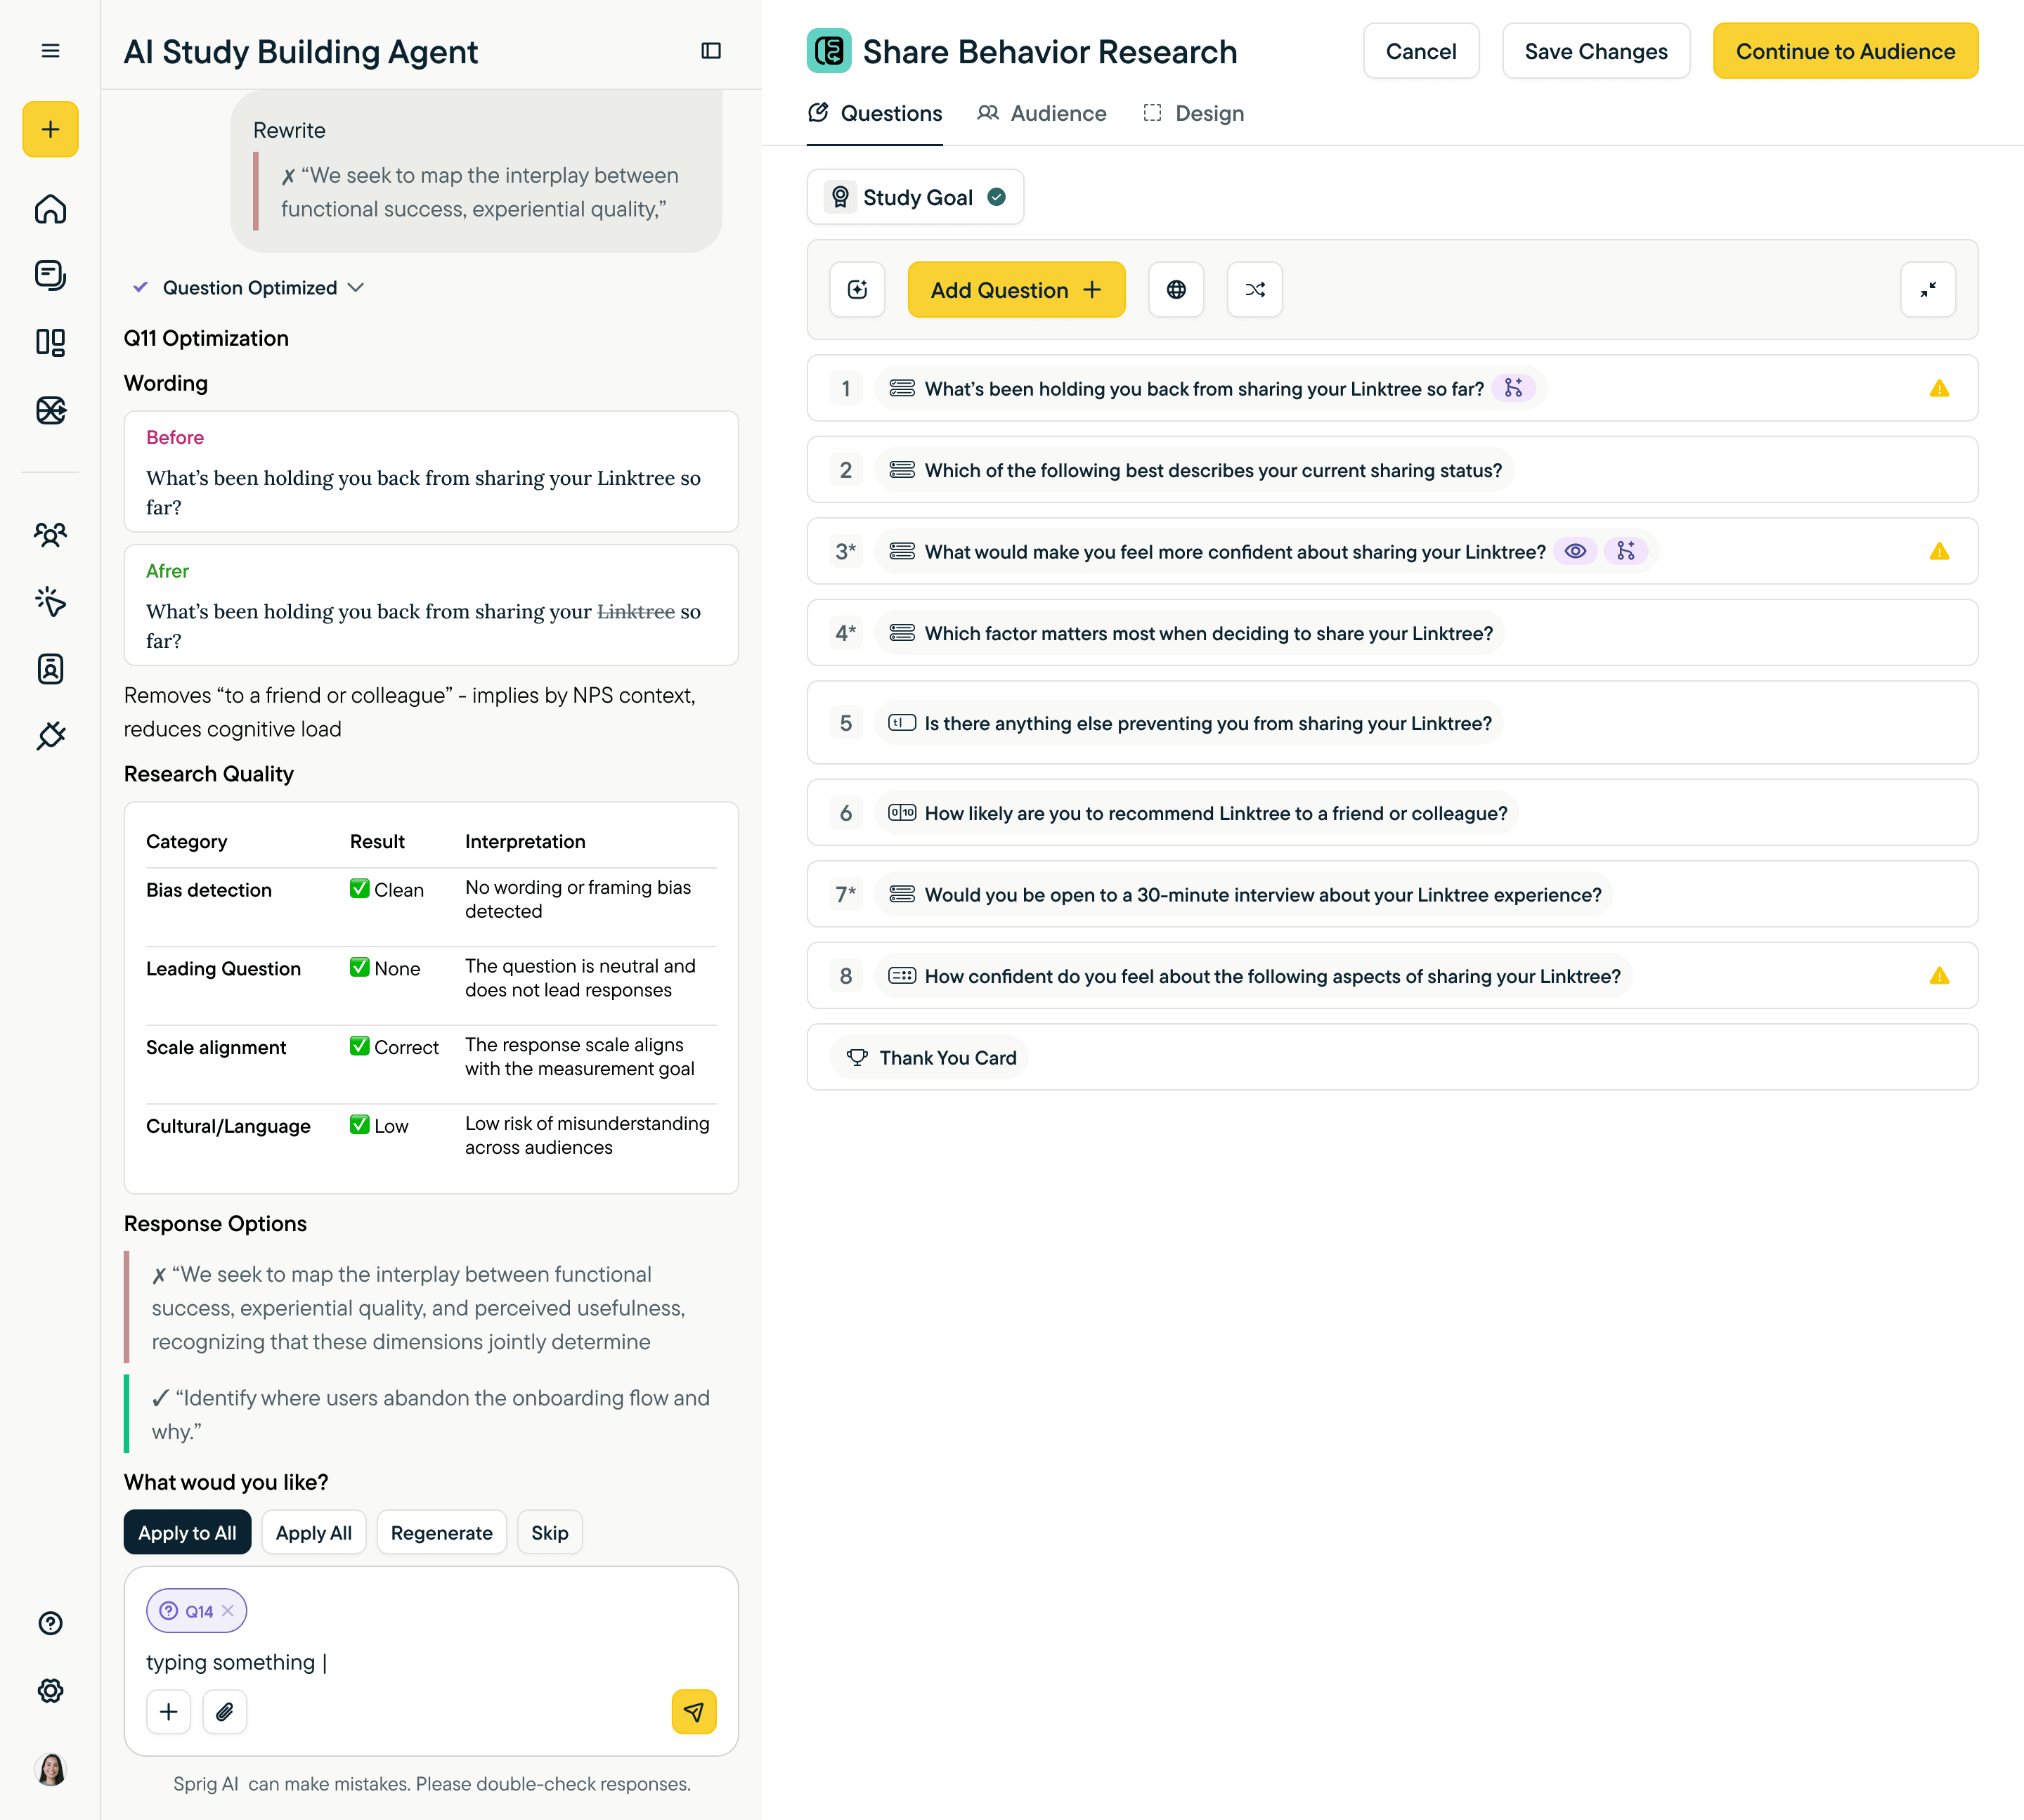Switch to the Questions tab
This screenshot has height=1820, width=2024.
pyautogui.click(x=875, y=113)
